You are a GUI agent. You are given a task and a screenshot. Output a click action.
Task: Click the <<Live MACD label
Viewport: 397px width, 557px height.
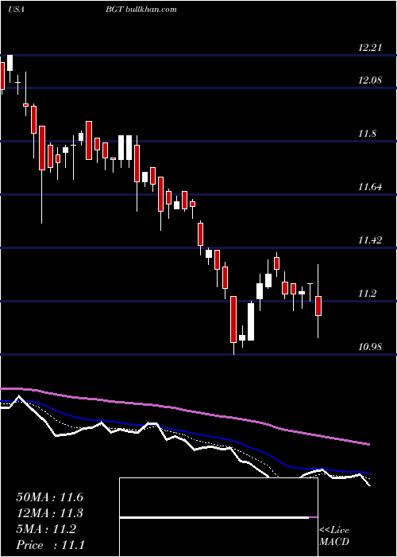tap(334, 536)
